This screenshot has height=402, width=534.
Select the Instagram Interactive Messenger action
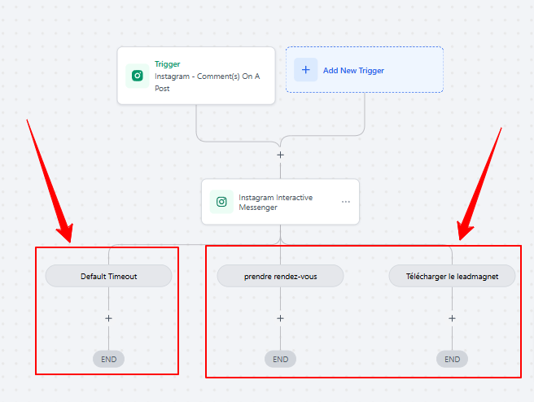tap(280, 202)
